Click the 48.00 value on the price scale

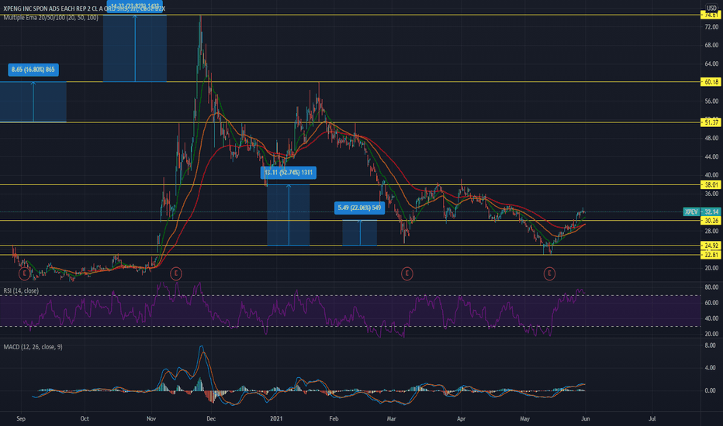[x=711, y=138]
